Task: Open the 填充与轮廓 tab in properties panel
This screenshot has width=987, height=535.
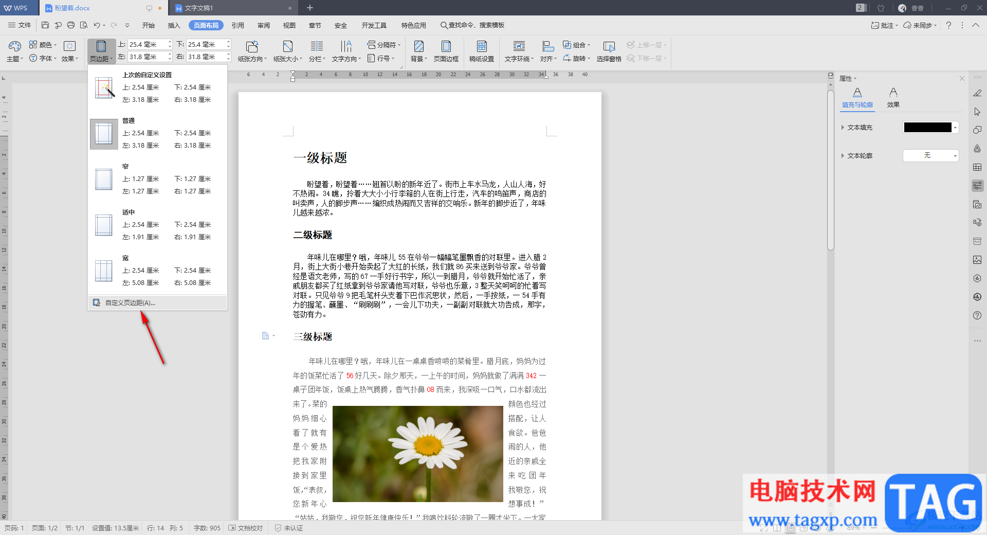Action: [x=857, y=98]
